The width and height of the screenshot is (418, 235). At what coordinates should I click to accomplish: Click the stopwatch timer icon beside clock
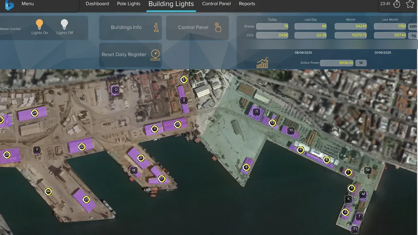click(x=397, y=4)
